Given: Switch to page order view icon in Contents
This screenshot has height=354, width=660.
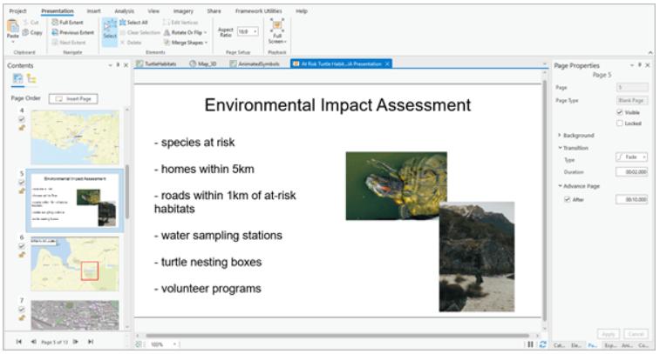Looking at the screenshot, I should coord(17,78).
